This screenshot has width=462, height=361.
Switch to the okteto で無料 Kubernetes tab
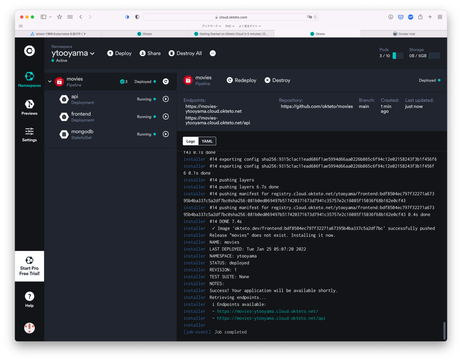tap(58, 34)
